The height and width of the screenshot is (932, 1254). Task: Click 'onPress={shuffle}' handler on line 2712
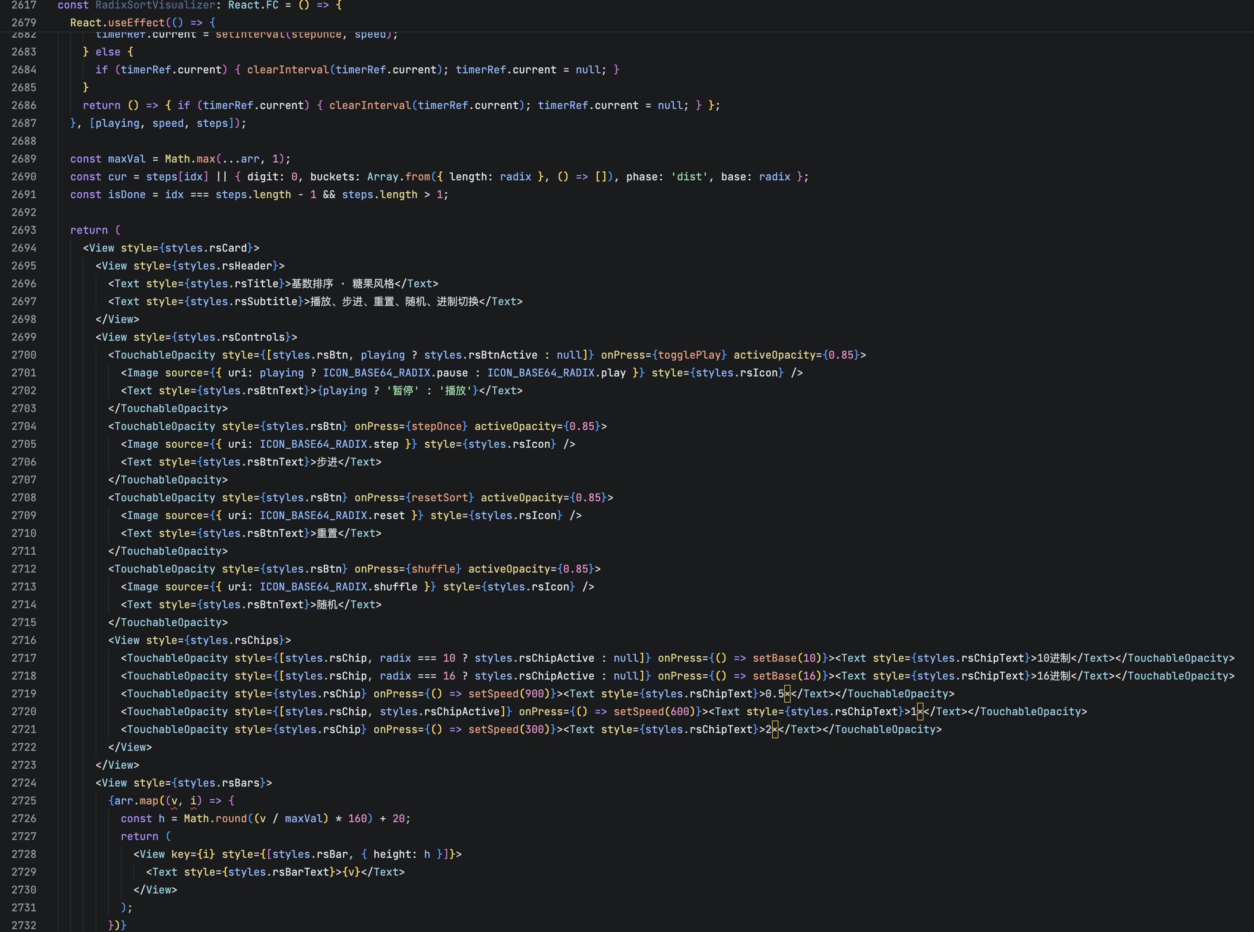click(x=408, y=569)
